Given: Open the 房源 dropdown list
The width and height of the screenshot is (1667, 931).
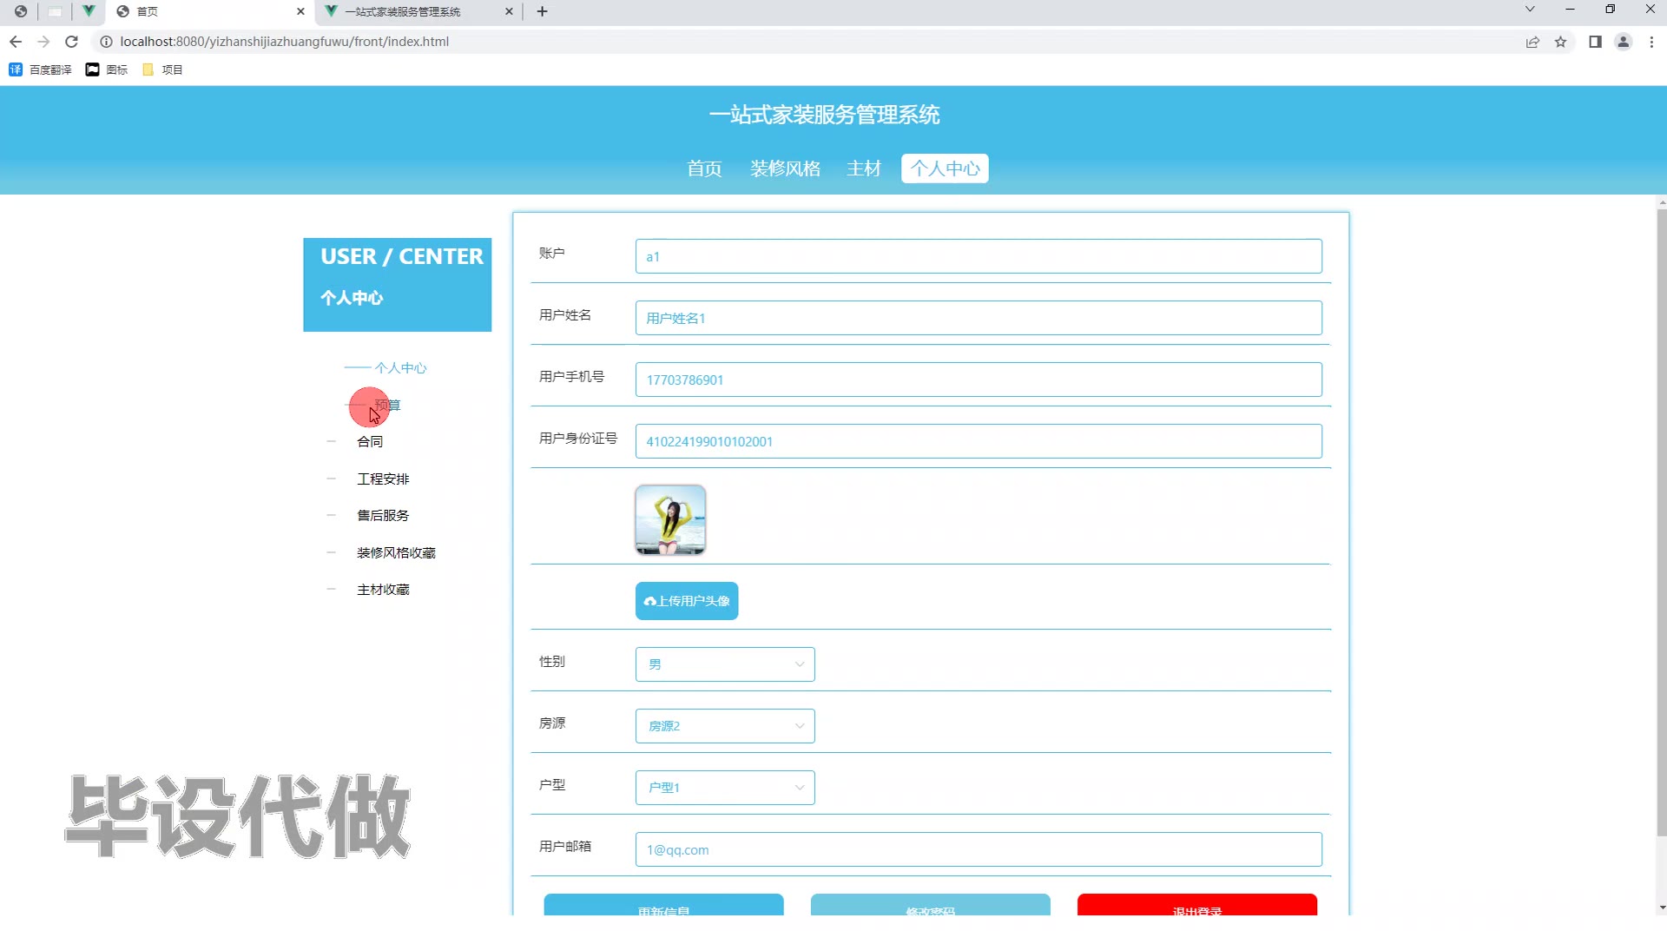Looking at the screenshot, I should pyautogui.click(x=725, y=726).
